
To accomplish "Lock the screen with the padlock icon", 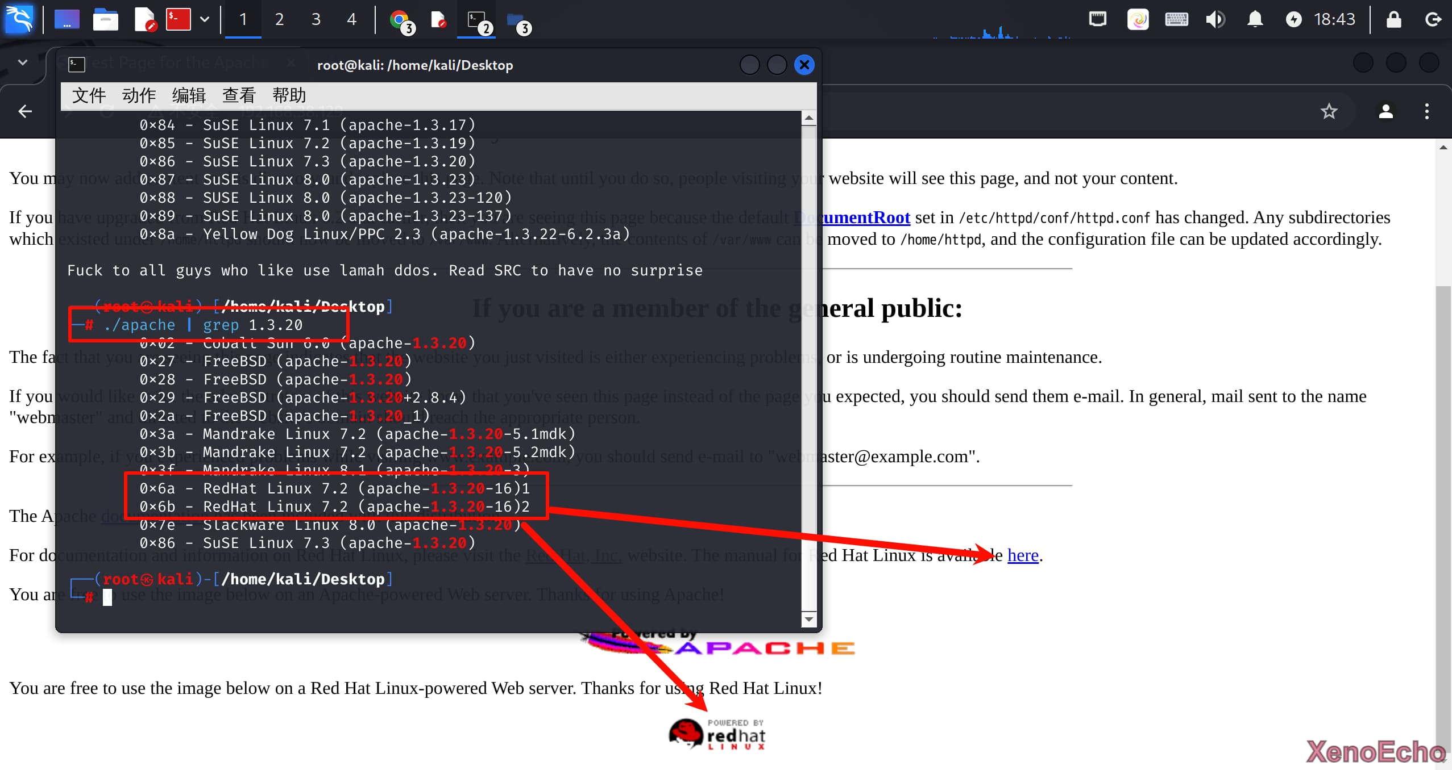I will click(1393, 19).
